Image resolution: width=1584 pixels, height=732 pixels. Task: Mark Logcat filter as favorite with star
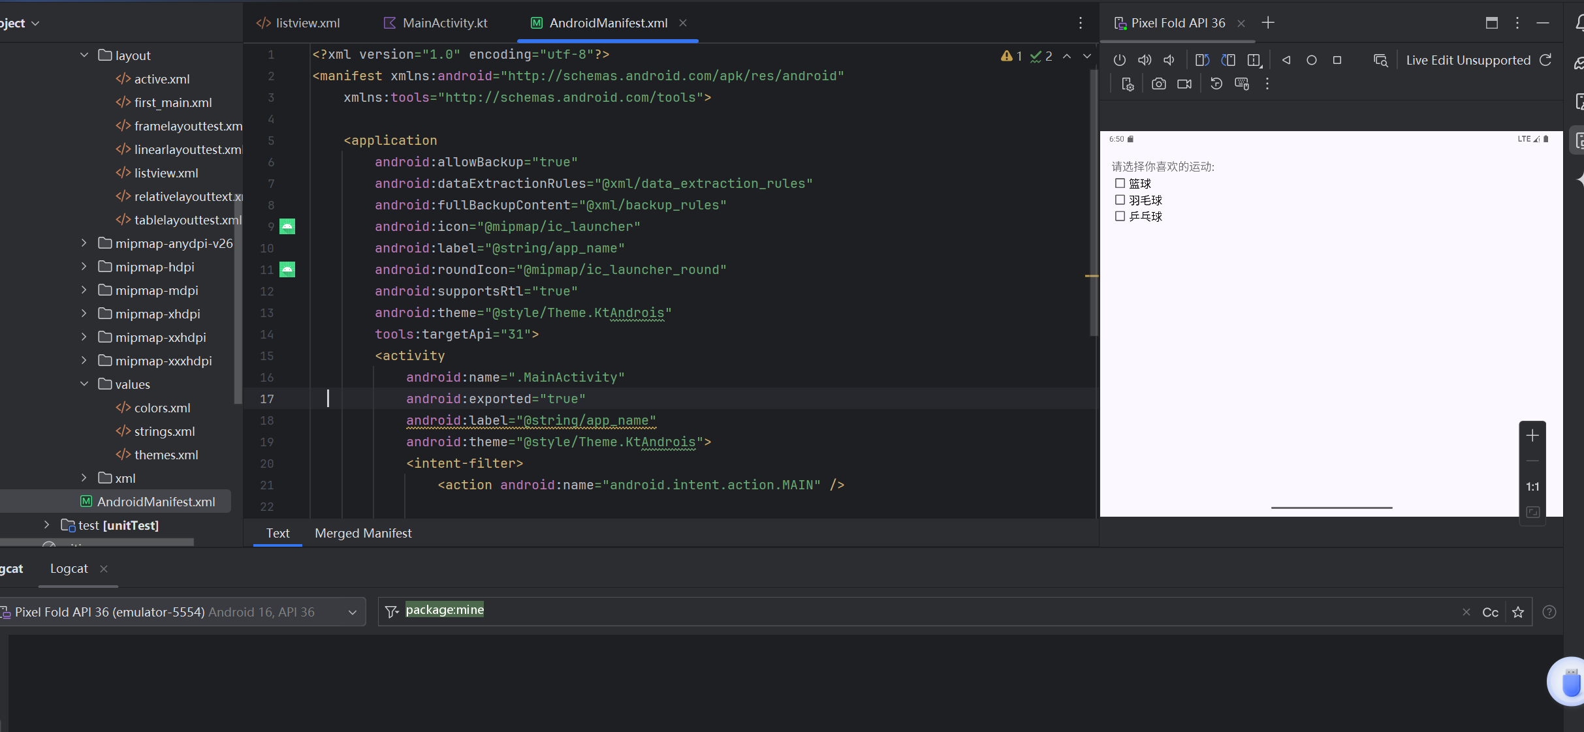1518,612
